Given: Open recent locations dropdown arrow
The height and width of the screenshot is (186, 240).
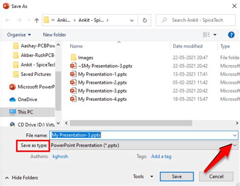Looking at the screenshot, I should (x=28, y=20).
